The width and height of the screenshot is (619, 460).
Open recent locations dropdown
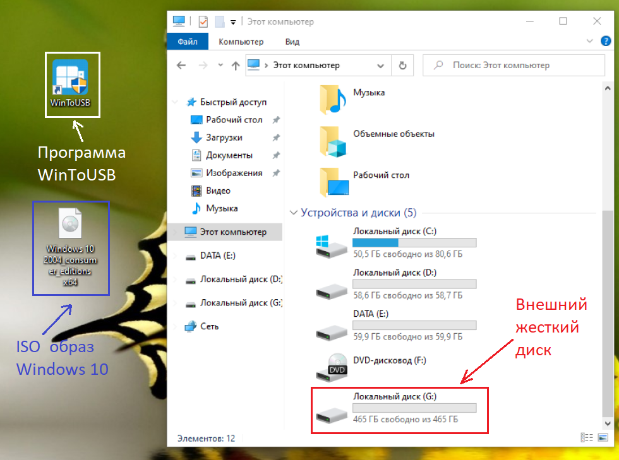pos(220,65)
